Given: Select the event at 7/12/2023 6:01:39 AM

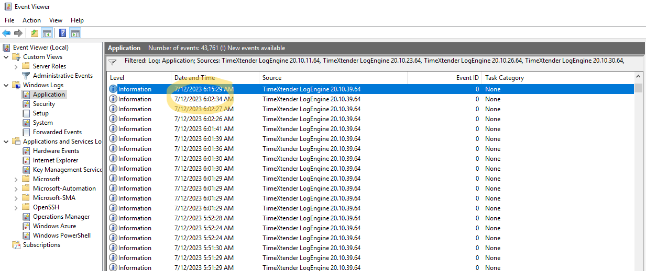Looking at the screenshot, I should click(x=370, y=139).
